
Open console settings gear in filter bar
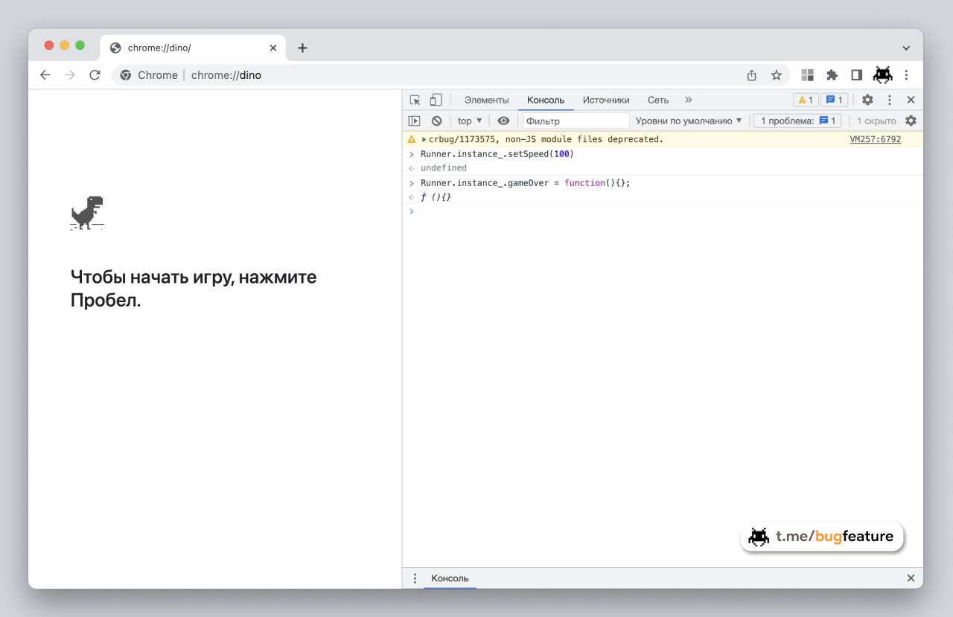[911, 121]
